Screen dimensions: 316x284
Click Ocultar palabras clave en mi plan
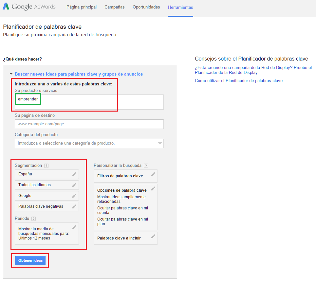pos(122,222)
